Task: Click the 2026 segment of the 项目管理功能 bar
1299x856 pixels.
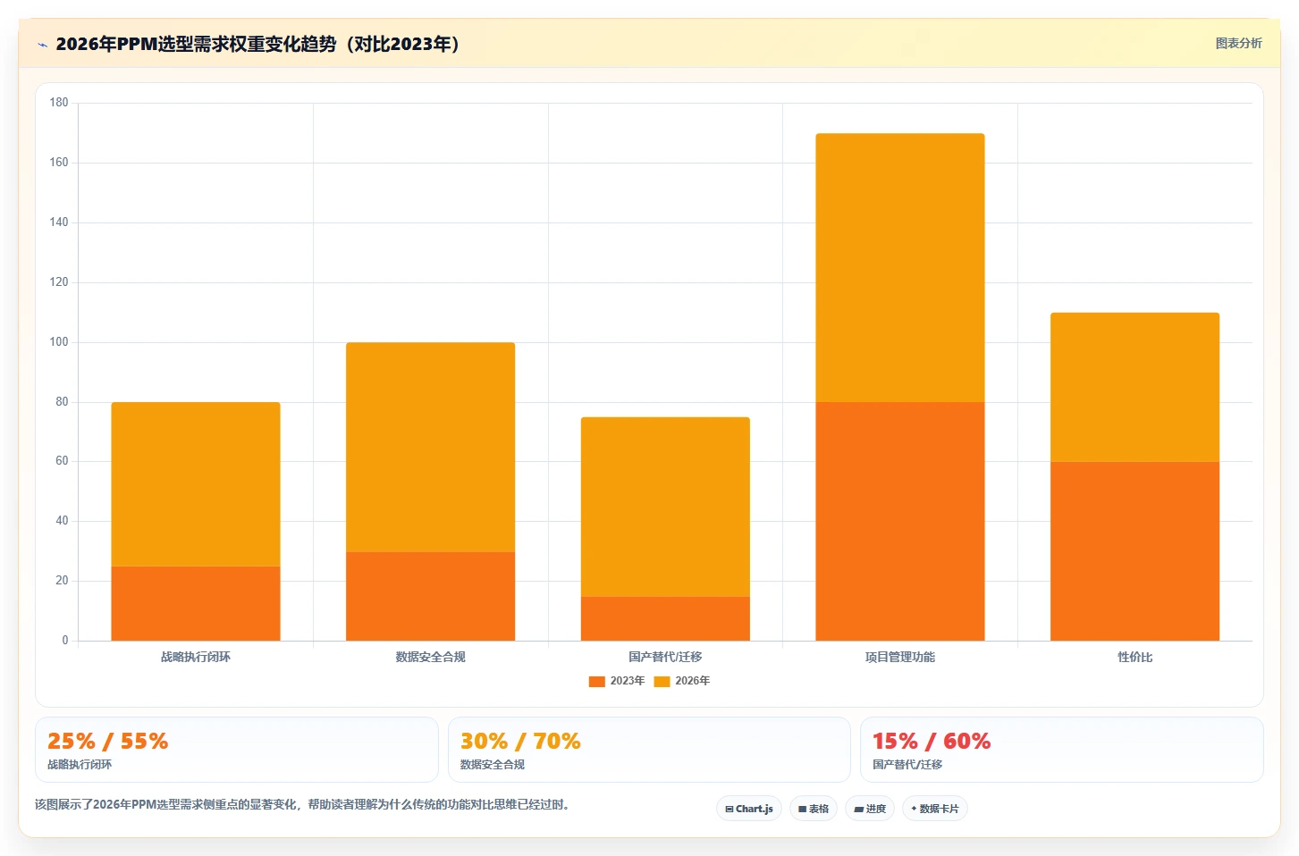Action: 900,268
